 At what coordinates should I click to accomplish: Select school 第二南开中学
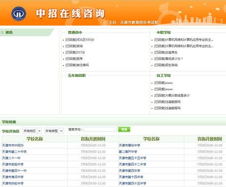coord(128,152)
